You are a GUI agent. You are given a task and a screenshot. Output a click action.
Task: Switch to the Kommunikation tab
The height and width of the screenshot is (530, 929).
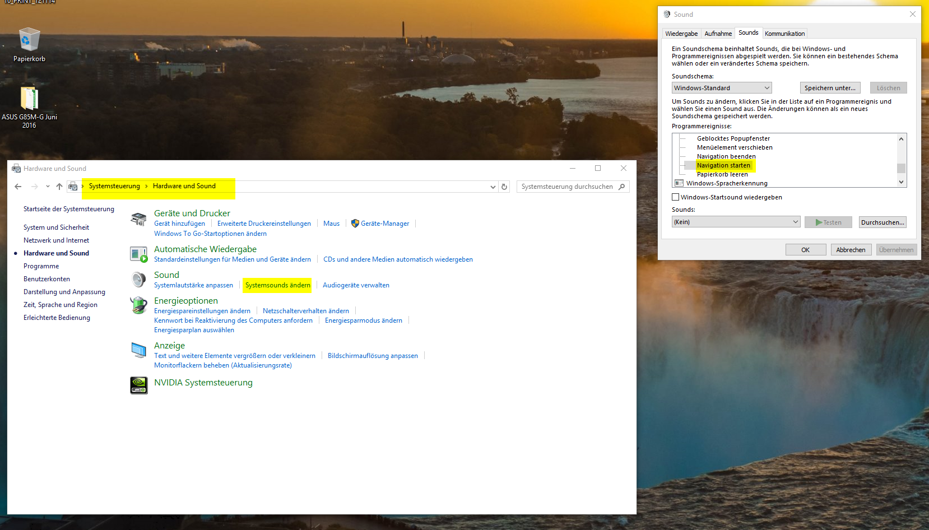784,34
